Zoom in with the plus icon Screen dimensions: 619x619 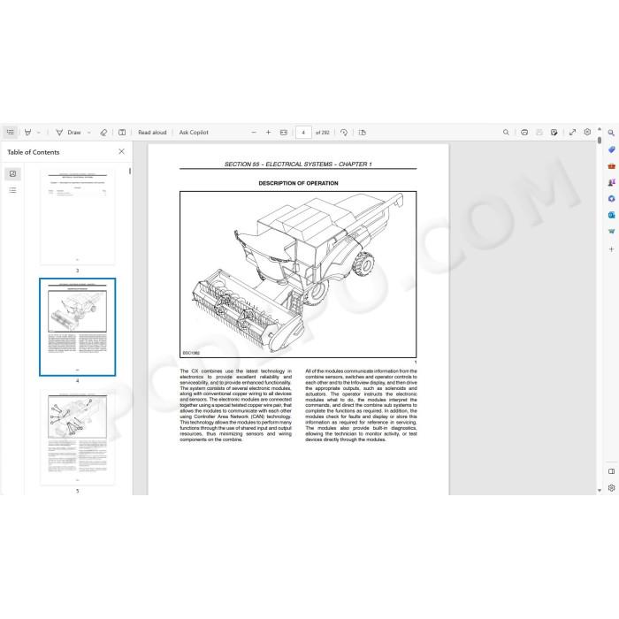click(x=269, y=133)
